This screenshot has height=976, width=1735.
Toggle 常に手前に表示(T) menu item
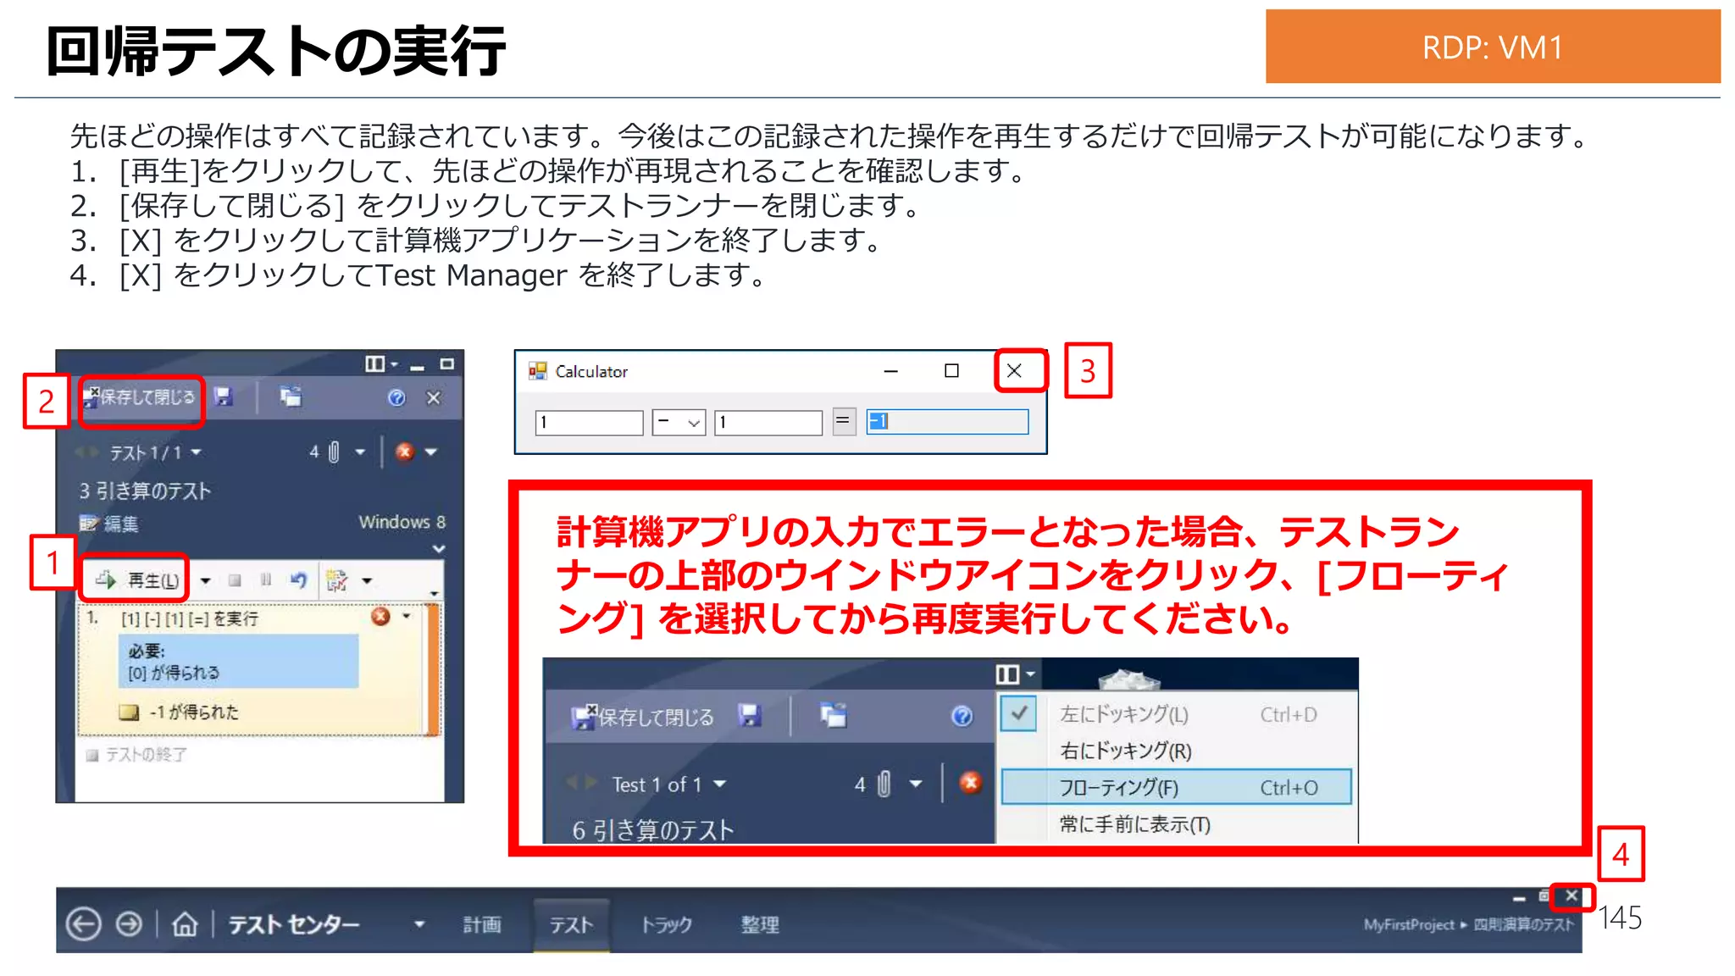click(x=1176, y=824)
